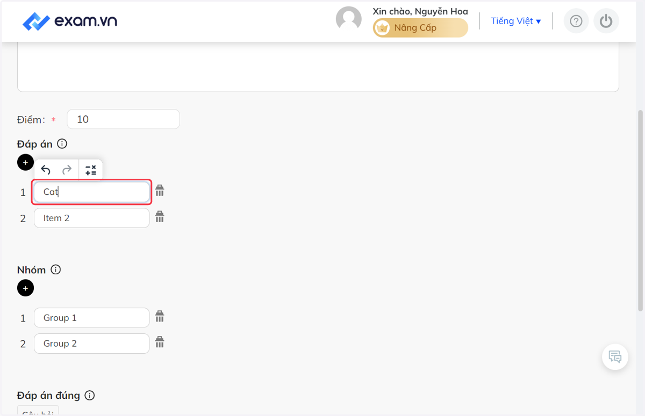
Task: Click the Điểm field label
Action: click(31, 120)
